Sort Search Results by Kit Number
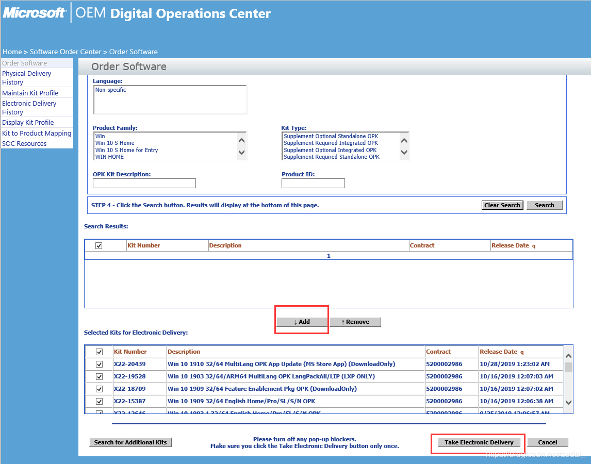The width and height of the screenshot is (591, 464). (143, 245)
